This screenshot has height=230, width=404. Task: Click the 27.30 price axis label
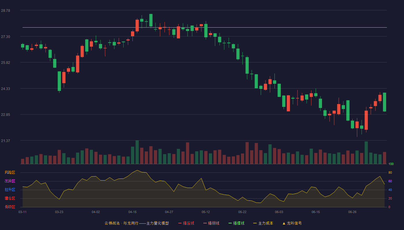coord(5,37)
